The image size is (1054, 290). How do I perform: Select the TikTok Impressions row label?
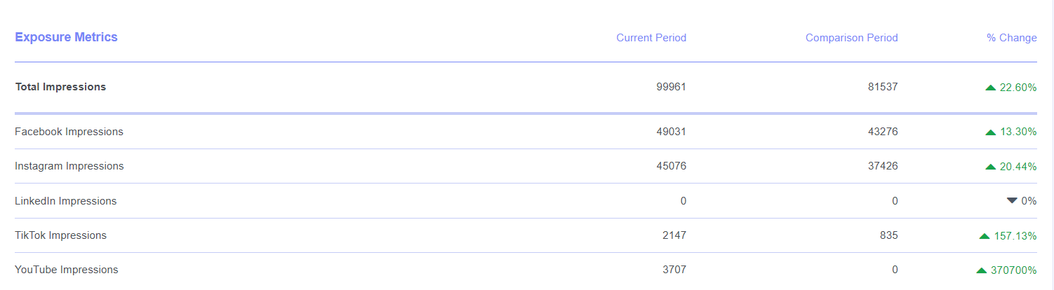[x=60, y=235]
